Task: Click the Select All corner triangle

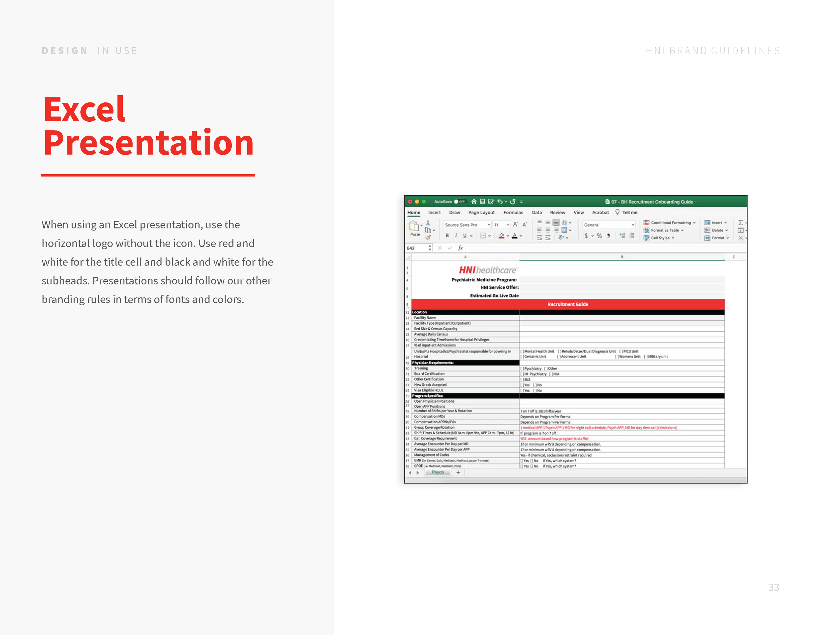Action: coord(408,257)
